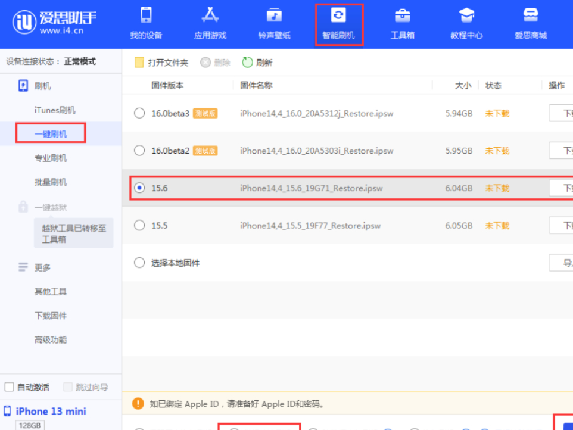Open the 铃声壁纸 section
Image resolution: width=573 pixels, height=430 pixels.
point(274,24)
